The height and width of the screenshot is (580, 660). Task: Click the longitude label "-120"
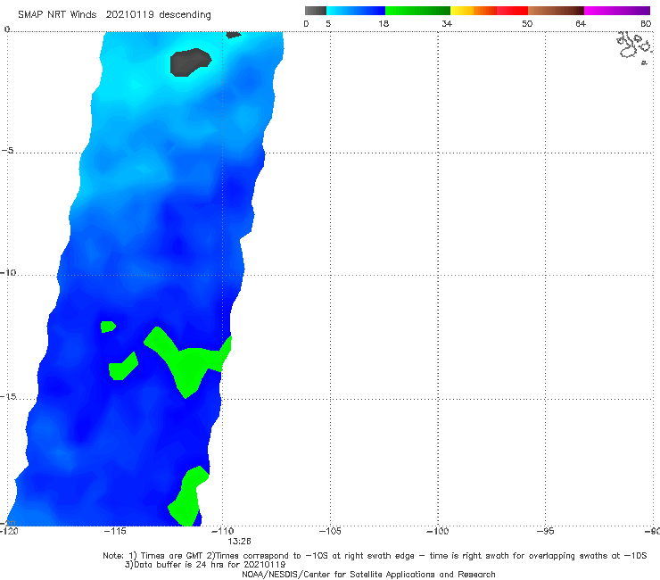click(9, 531)
